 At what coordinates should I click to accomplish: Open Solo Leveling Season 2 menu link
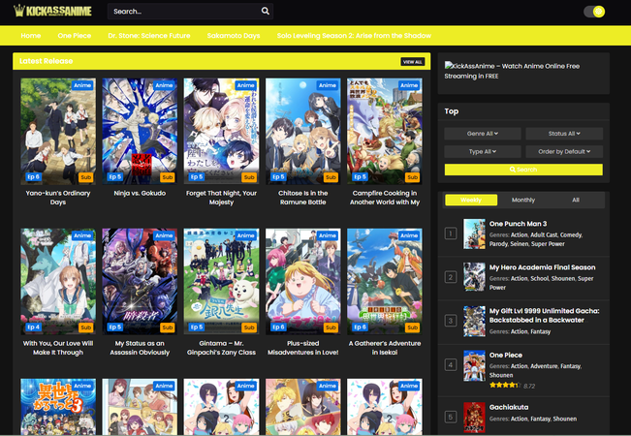[354, 36]
